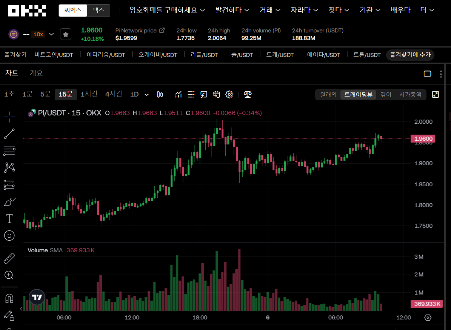
Task: Set interval to 1초
Action: pos(9,94)
